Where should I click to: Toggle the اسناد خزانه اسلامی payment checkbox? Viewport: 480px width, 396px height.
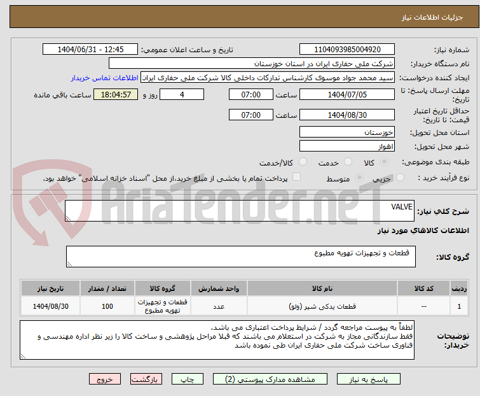[296, 177]
